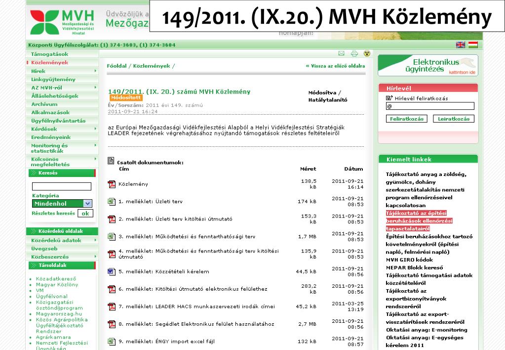Click the PDF icon for 4. melléklet
Image resolution: width=505 pixels, height=350 pixels.
[x=112, y=254]
